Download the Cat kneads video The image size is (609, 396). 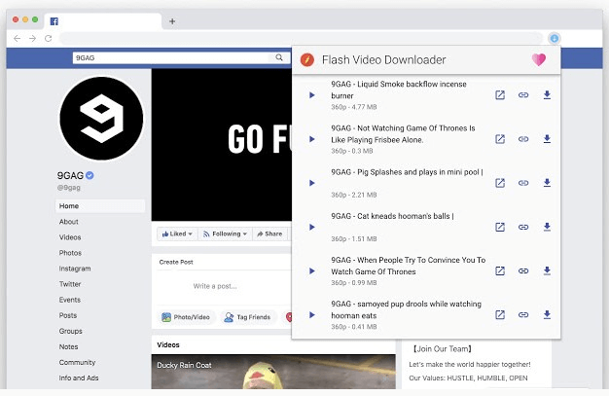(x=547, y=227)
